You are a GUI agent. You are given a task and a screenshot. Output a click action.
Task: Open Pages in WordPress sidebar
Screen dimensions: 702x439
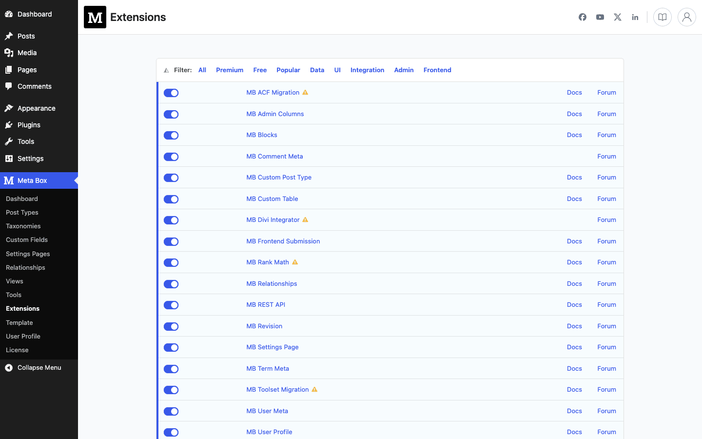coord(39,70)
